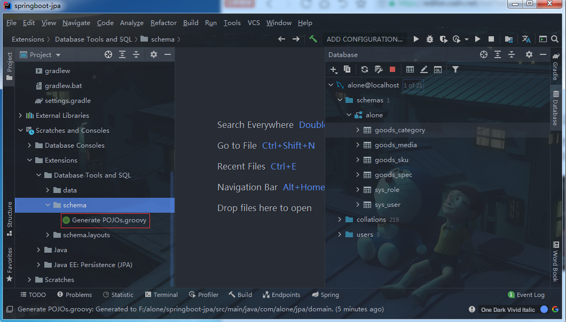Open the VCS menu
The width and height of the screenshot is (566, 322).
tap(254, 23)
